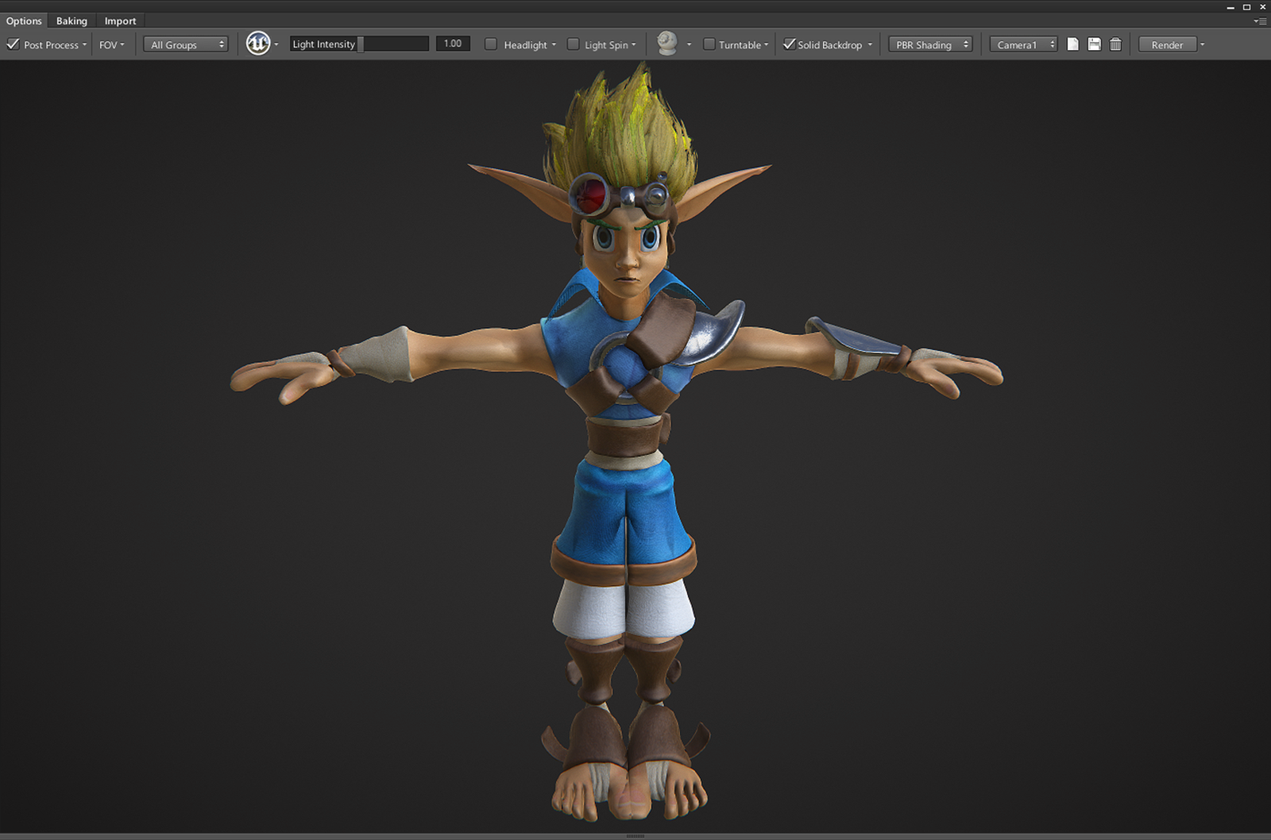Maximize the application window
This screenshot has height=840, width=1271.
(1246, 6)
